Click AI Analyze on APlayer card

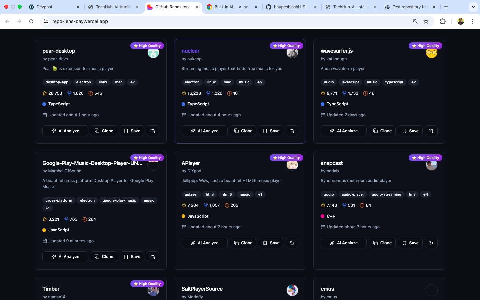[204, 243]
